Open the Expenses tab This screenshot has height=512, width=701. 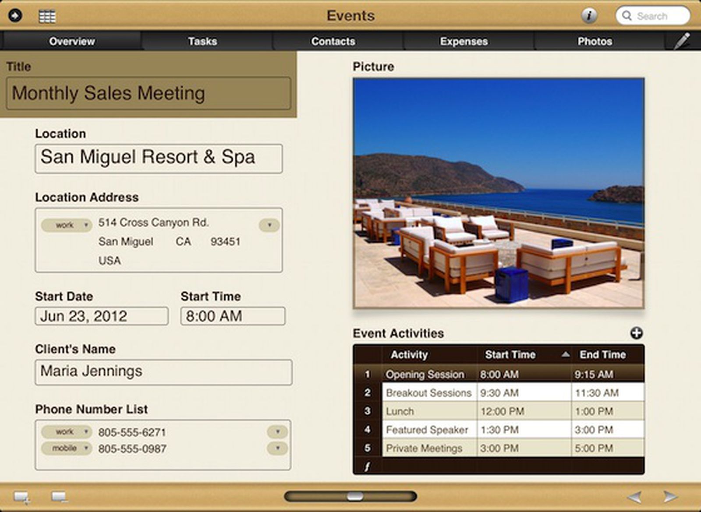tap(463, 41)
